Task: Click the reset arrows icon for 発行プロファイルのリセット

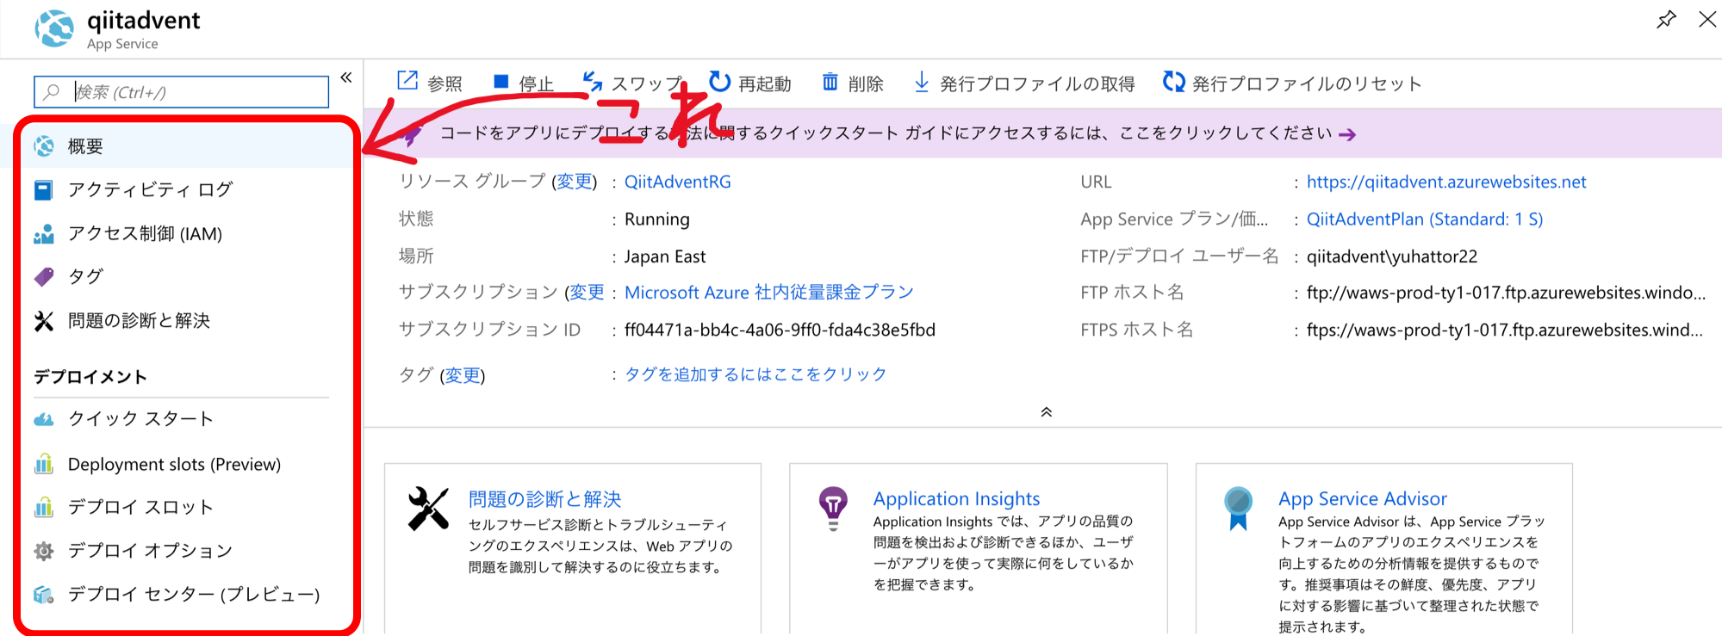Action: point(1173,82)
